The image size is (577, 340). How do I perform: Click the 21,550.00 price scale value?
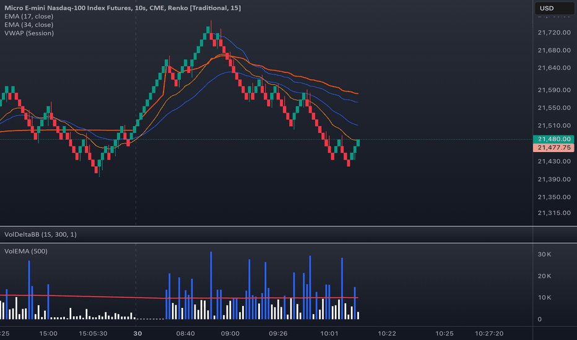point(554,108)
